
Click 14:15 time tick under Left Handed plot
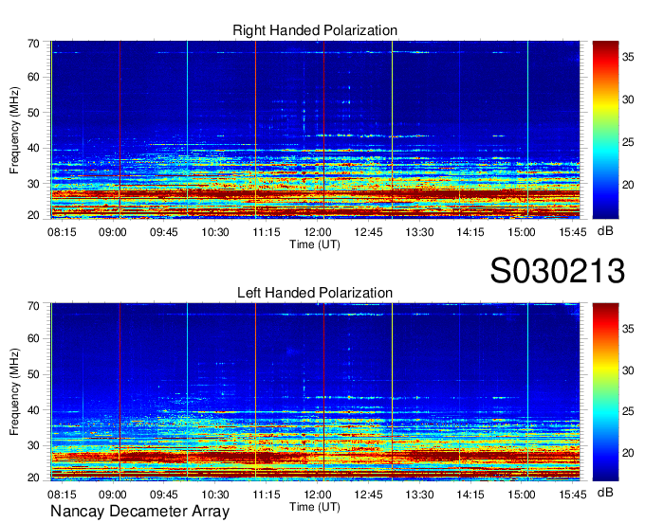[x=470, y=495]
